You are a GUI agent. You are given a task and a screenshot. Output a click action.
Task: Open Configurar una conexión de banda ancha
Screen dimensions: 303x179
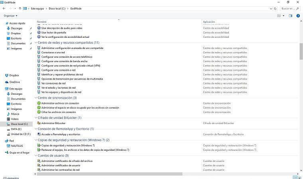pos(64,61)
